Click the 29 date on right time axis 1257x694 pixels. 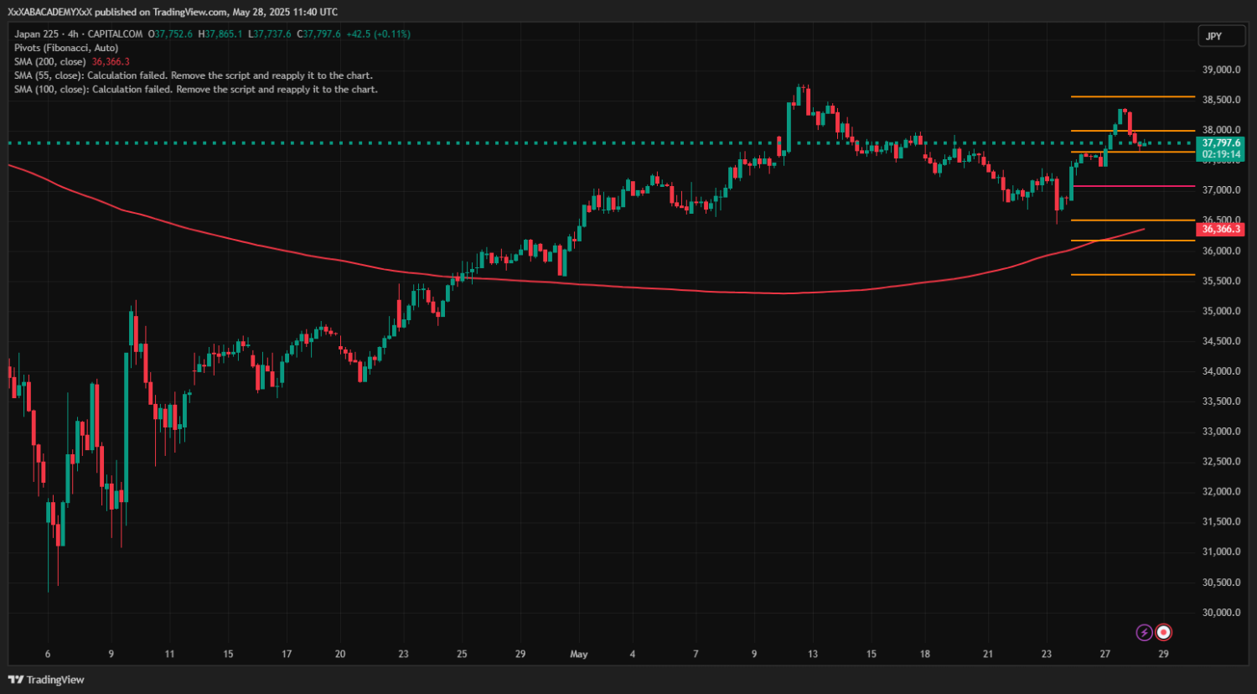1163,654
